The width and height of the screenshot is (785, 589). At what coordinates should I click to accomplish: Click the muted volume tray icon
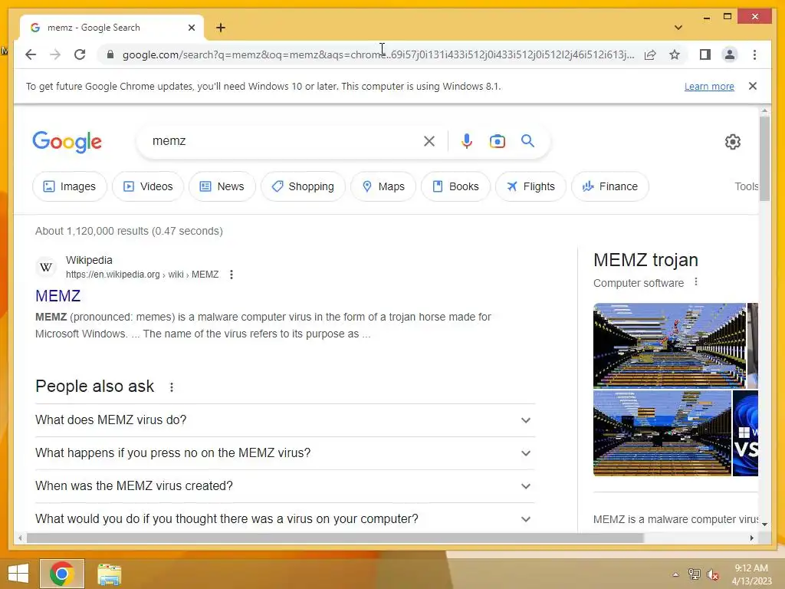point(712,574)
